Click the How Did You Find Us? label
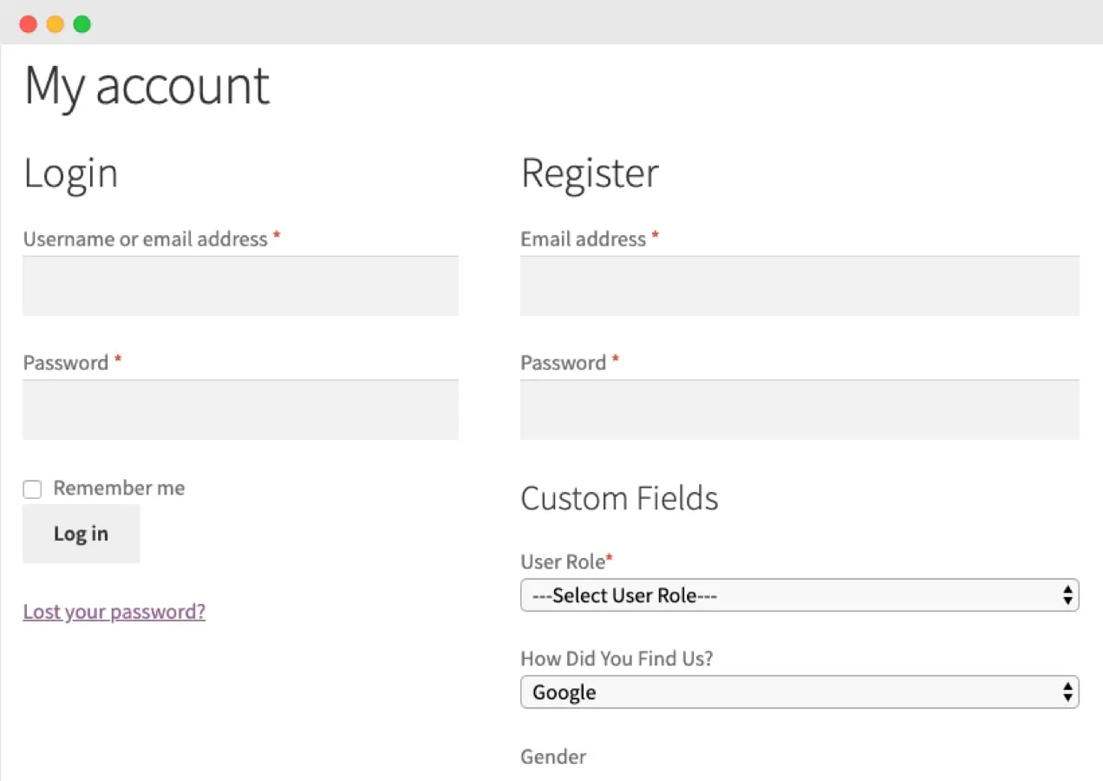 pyautogui.click(x=617, y=659)
